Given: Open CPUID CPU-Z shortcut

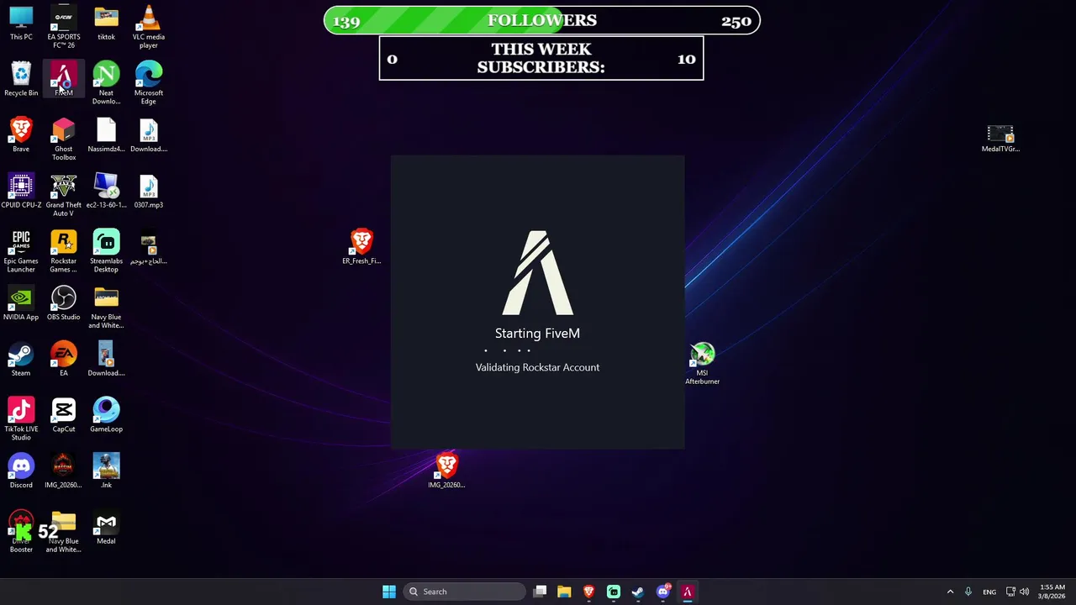Looking at the screenshot, I should coord(21,191).
